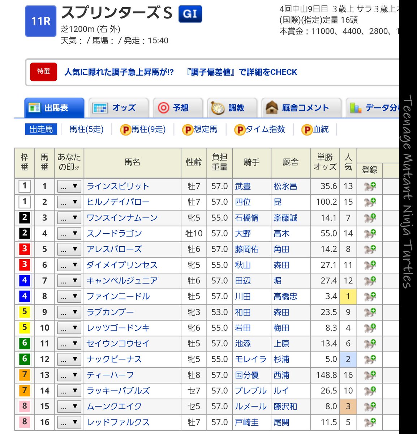Open mark dropdown for ワンスインナムーン
Screen dimensions: 417x434
coord(69,218)
